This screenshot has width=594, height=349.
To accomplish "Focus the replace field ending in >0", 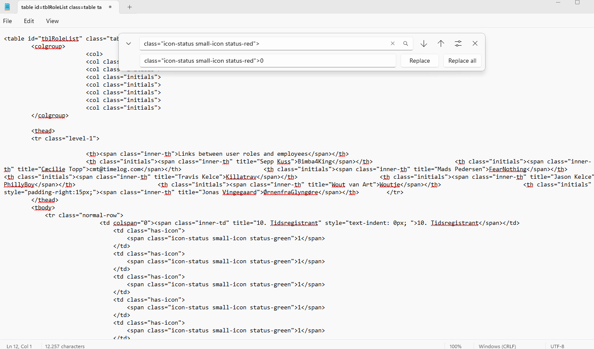I will click(x=267, y=61).
